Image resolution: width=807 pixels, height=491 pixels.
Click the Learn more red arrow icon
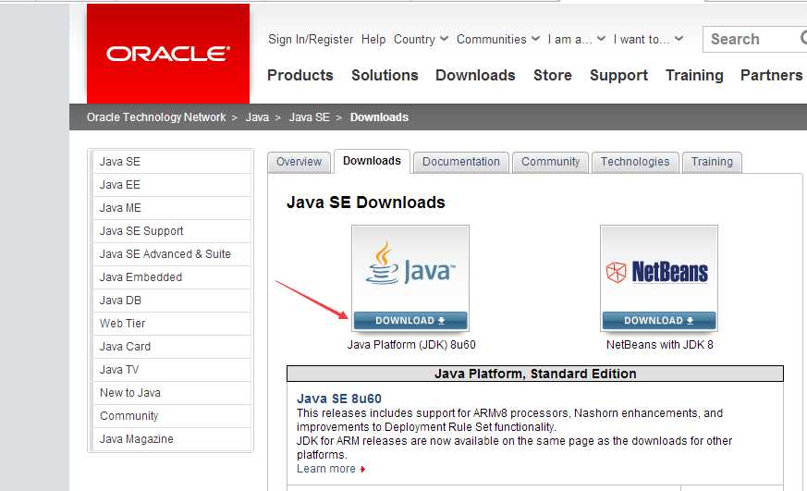pyautogui.click(x=363, y=469)
